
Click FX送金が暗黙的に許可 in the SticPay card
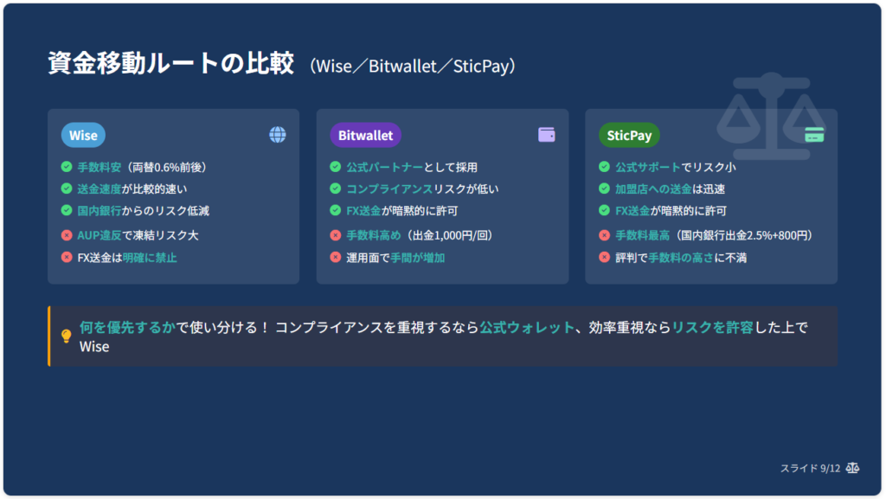coord(671,211)
